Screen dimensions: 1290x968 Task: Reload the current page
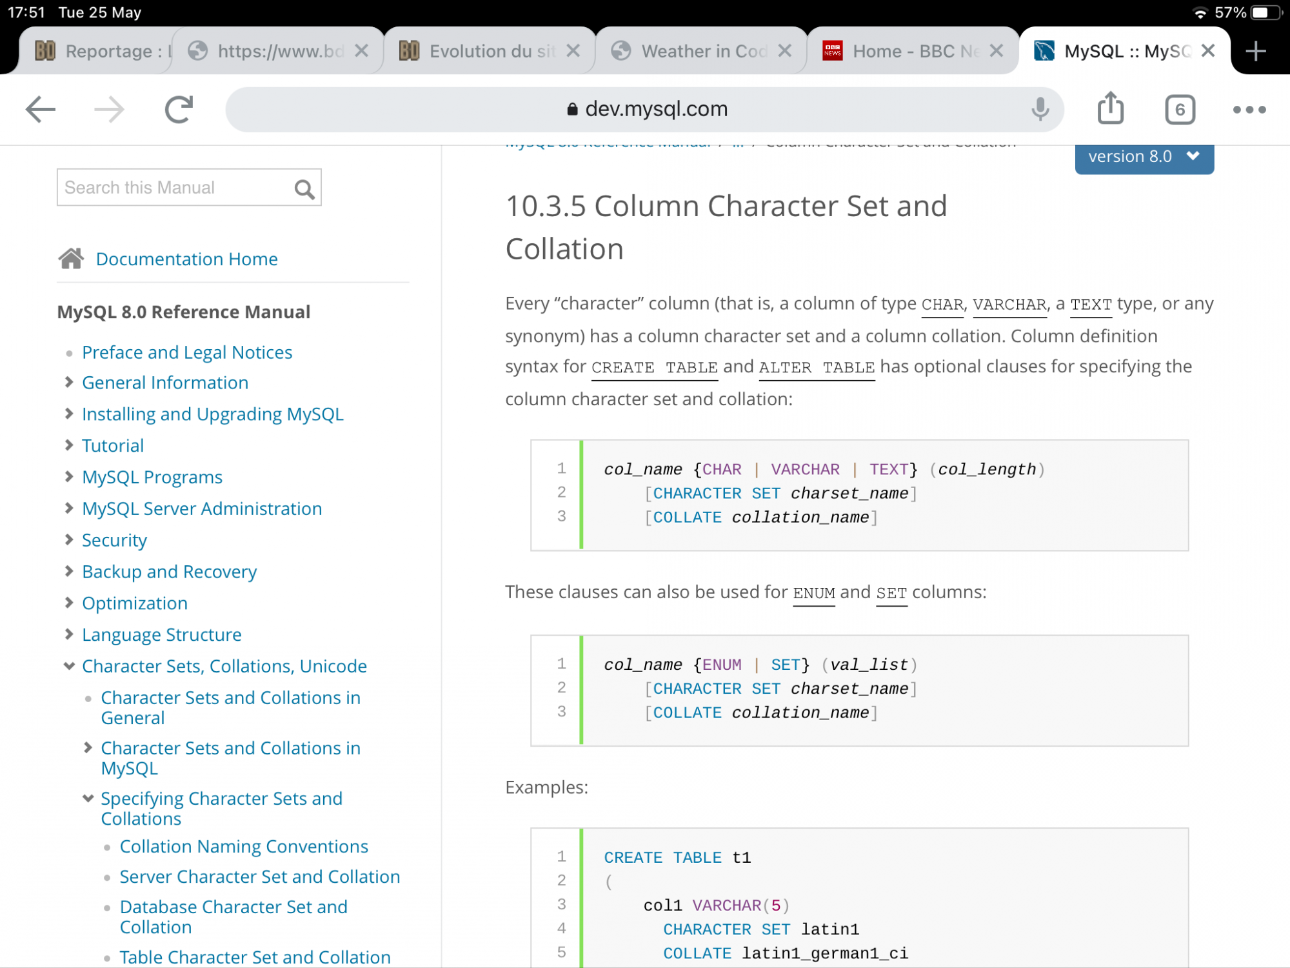point(179,110)
